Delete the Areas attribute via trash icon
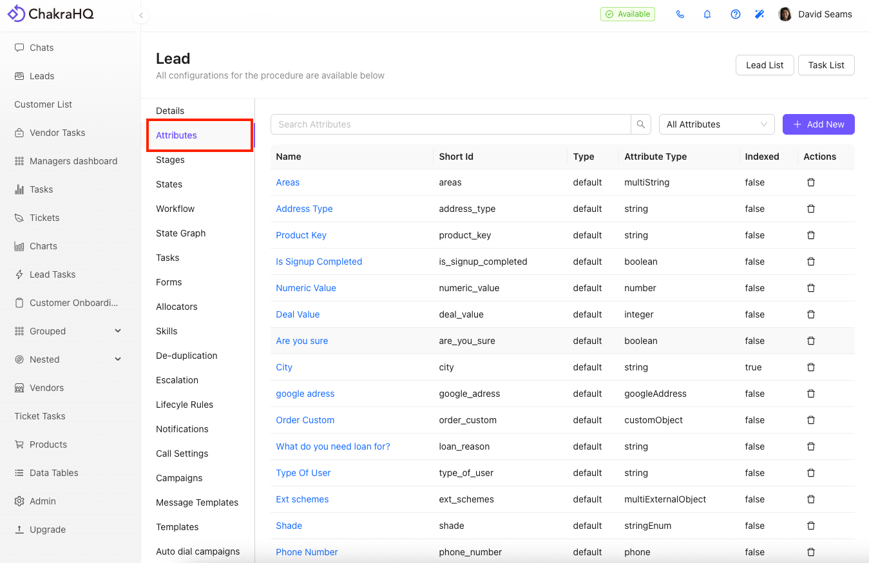 coord(810,182)
